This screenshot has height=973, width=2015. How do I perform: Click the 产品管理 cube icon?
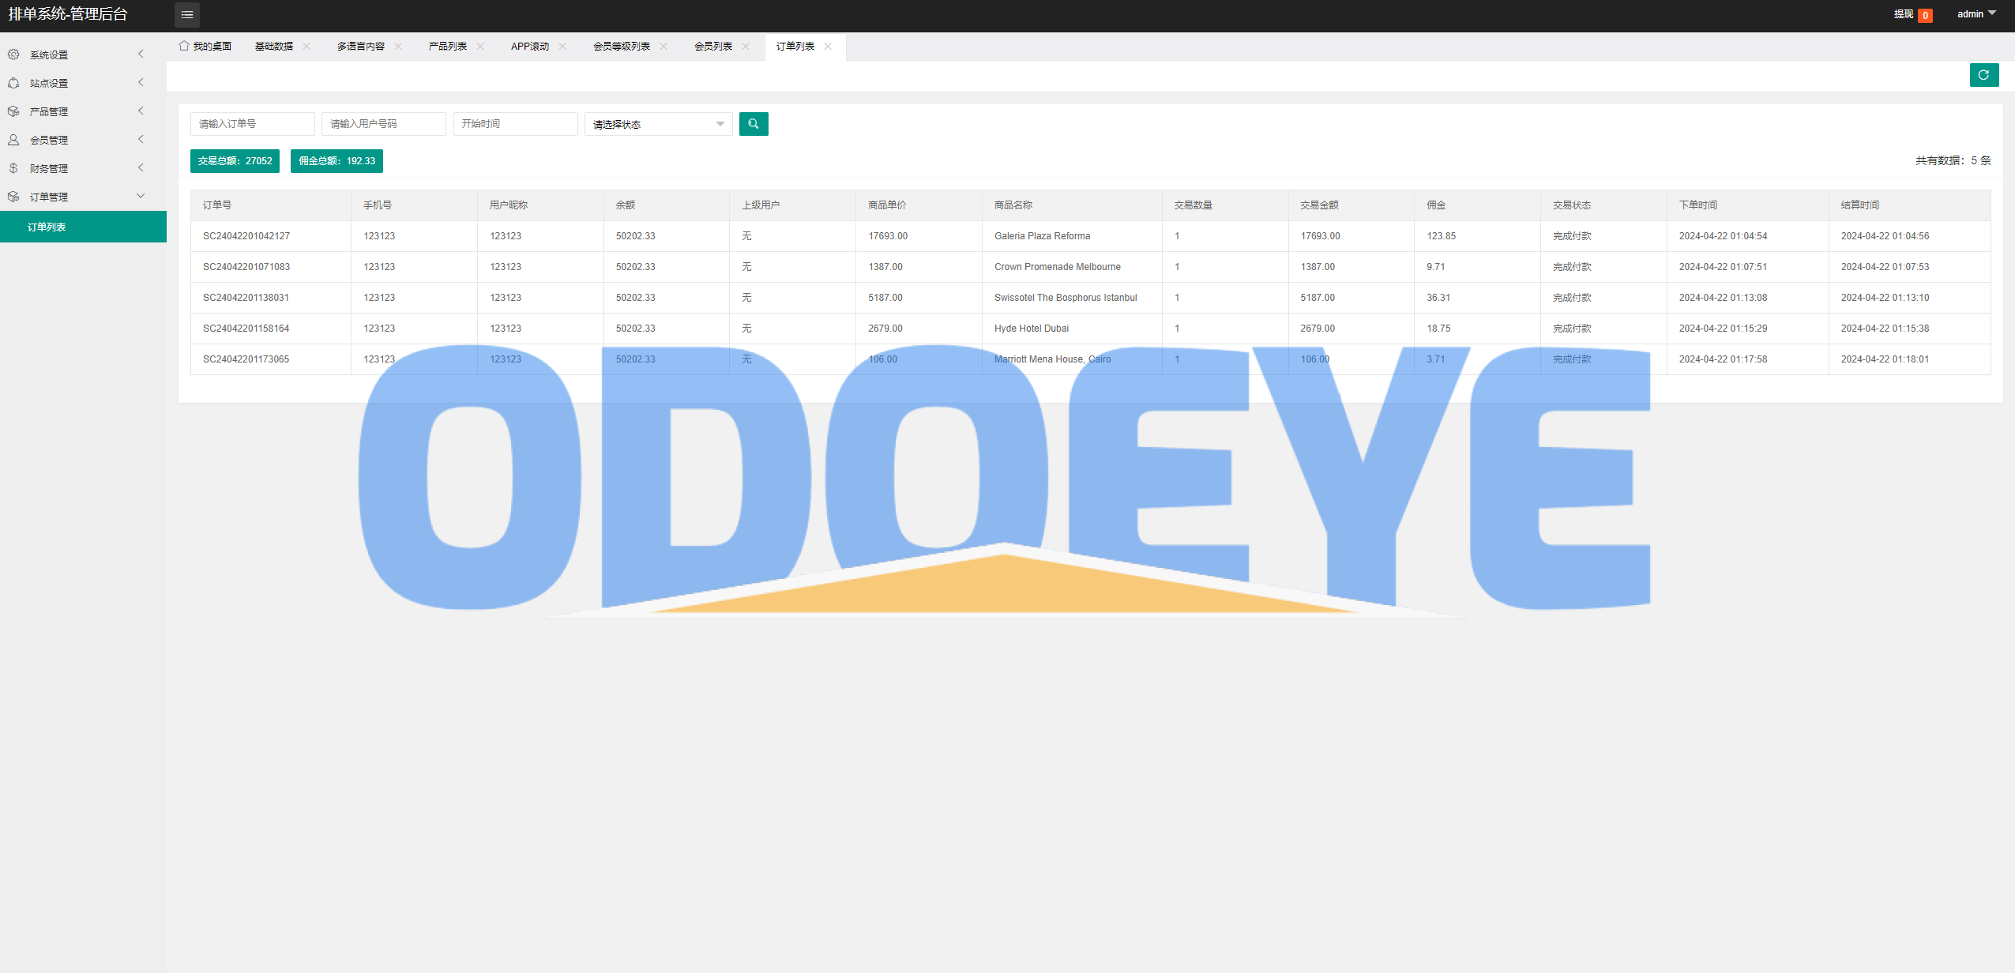(13, 111)
